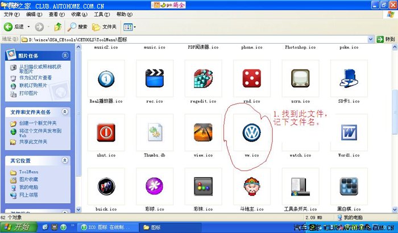Collapse the 文件和文件夹任务 panel section
This screenshot has height=233, width=398.
click(x=65, y=112)
